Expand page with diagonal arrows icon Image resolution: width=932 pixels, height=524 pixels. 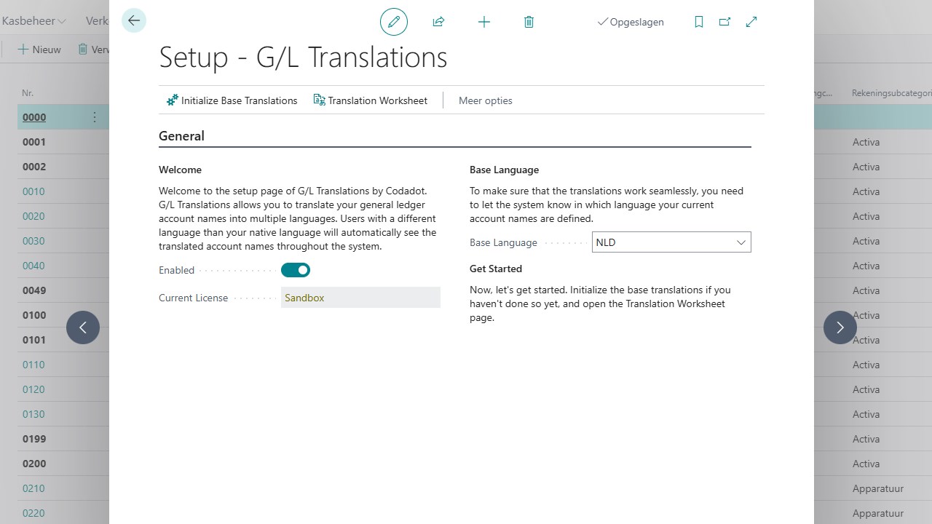[751, 22]
